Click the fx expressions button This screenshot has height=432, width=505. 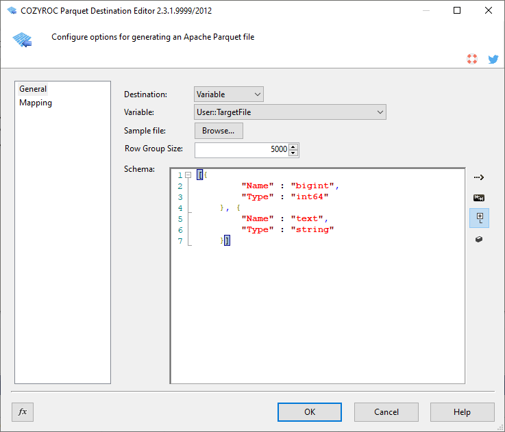click(23, 411)
